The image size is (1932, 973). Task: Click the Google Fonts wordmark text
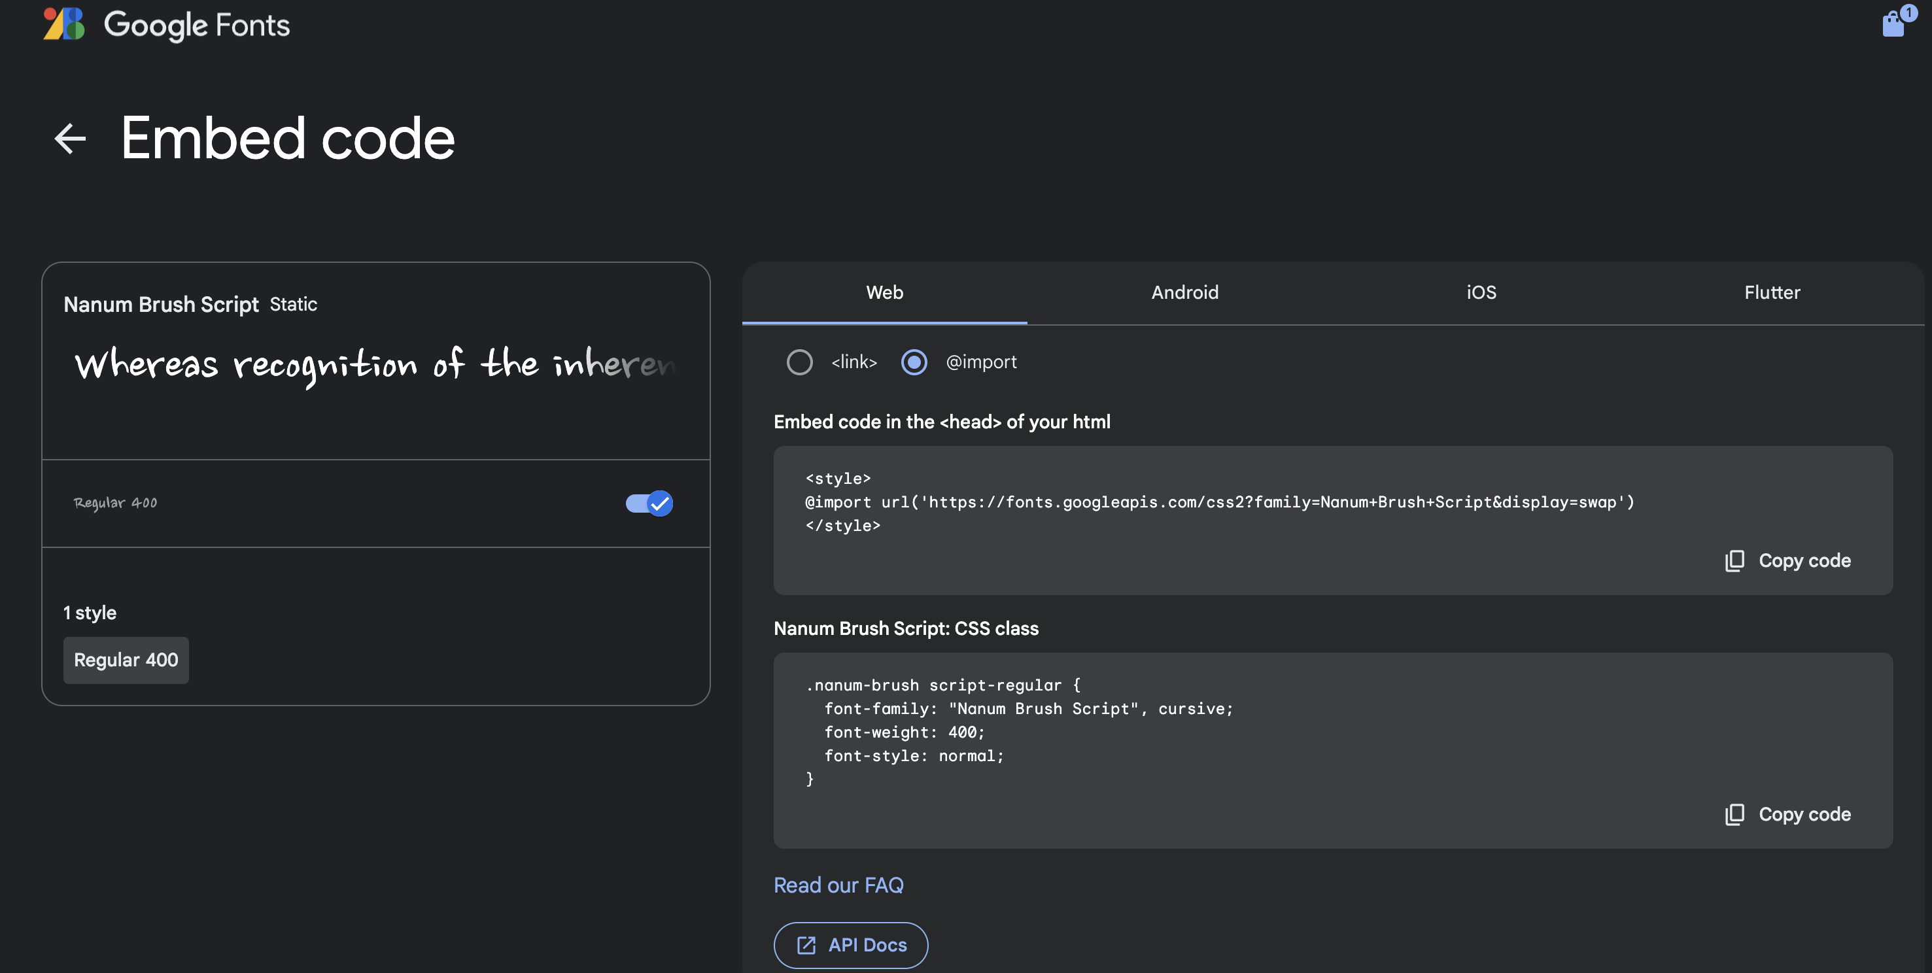196,25
